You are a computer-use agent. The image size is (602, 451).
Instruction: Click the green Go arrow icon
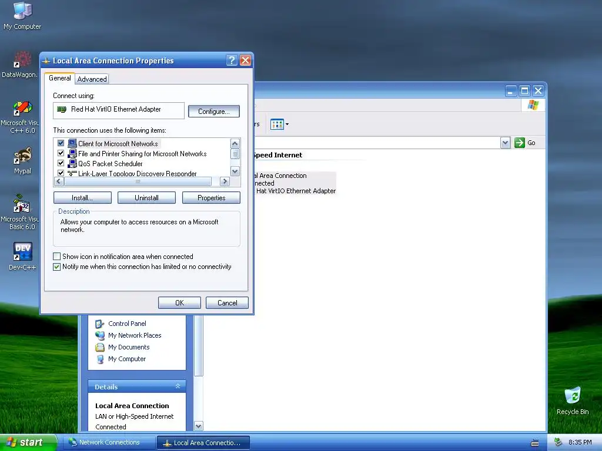pyautogui.click(x=520, y=143)
